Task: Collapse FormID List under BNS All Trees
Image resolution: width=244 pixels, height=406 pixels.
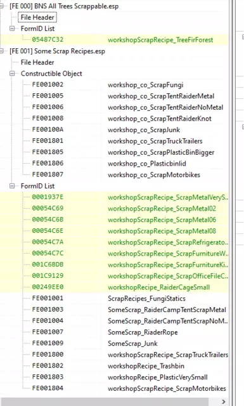Action: (x=12, y=29)
